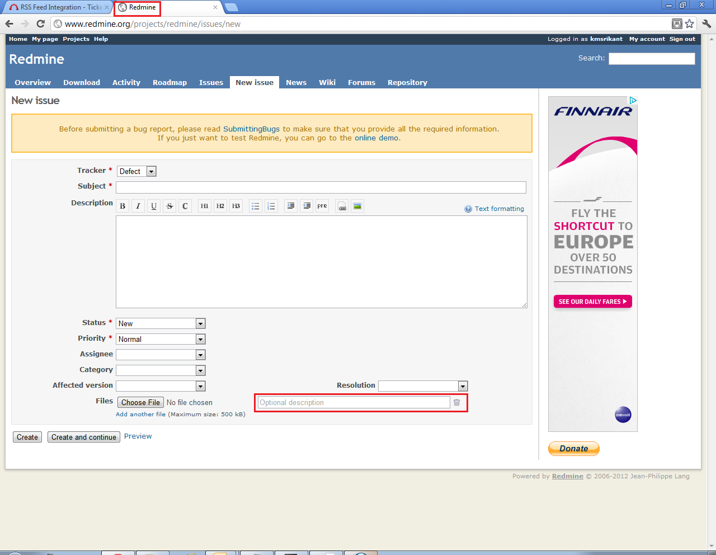Open the Status dropdown showing New
716x555 pixels.
coord(161,323)
